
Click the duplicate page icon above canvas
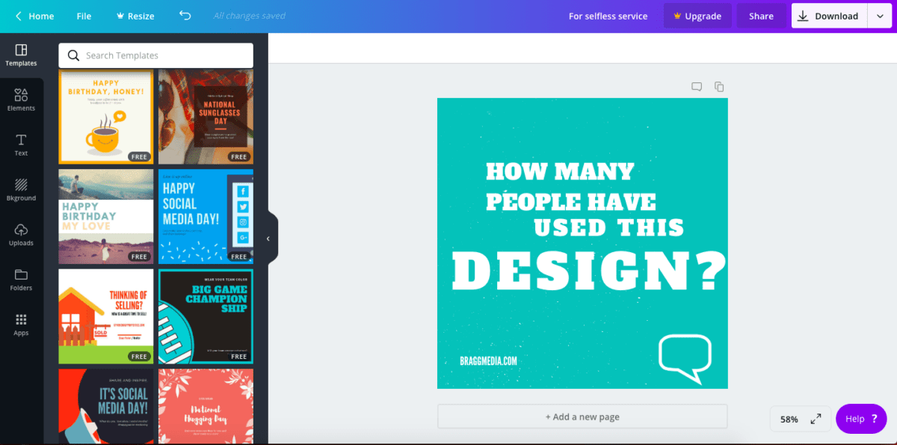pos(719,87)
